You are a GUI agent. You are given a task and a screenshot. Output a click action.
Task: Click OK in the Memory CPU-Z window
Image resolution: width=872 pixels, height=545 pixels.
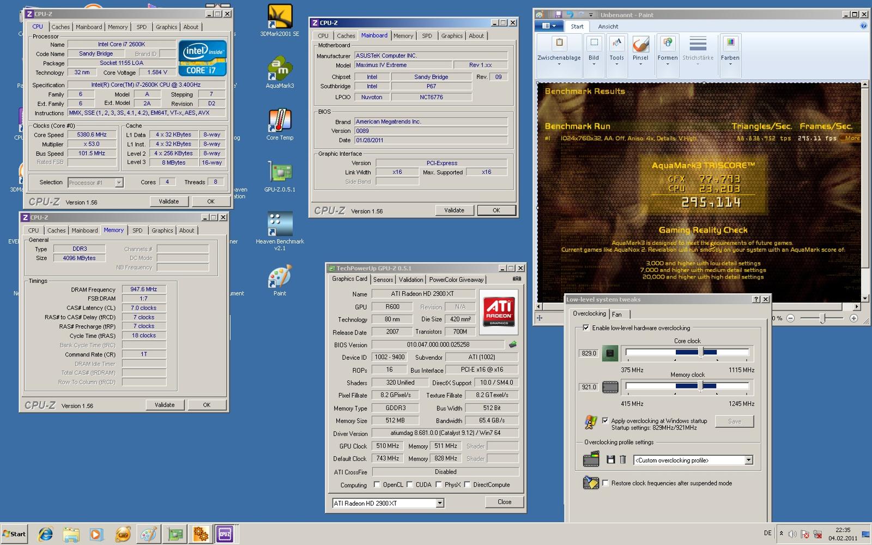point(207,405)
